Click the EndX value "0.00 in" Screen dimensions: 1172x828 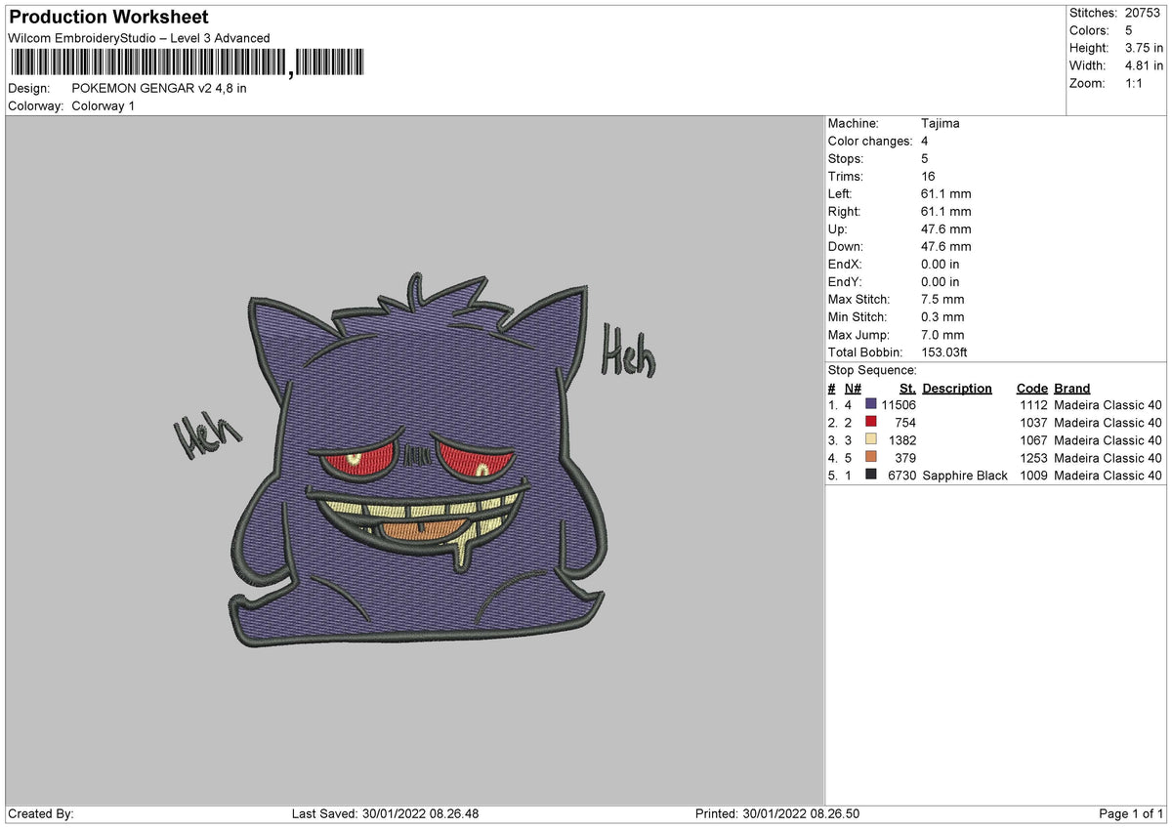point(941,265)
